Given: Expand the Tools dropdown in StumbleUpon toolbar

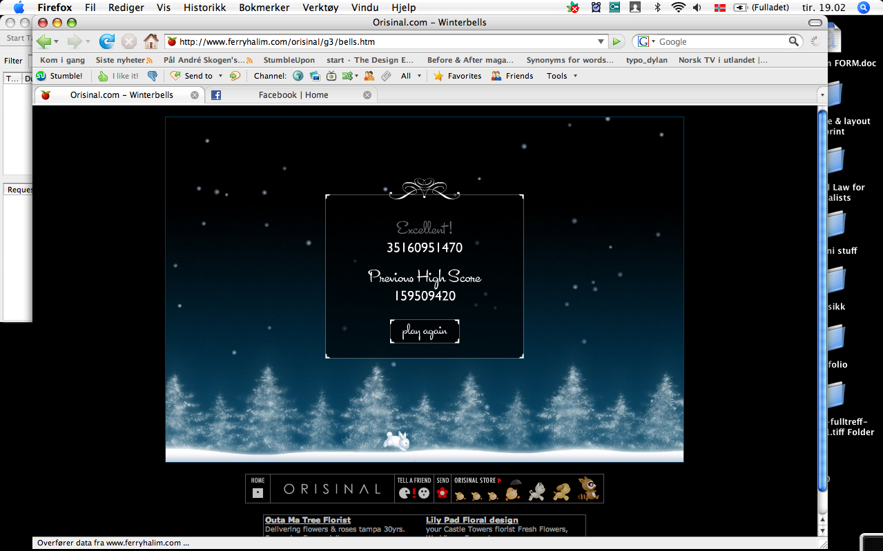Looking at the screenshot, I should (575, 76).
